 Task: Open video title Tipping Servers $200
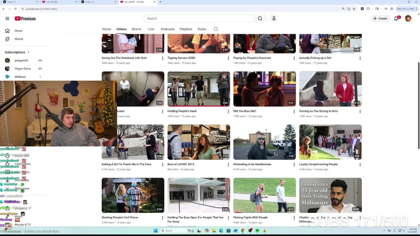(x=181, y=58)
